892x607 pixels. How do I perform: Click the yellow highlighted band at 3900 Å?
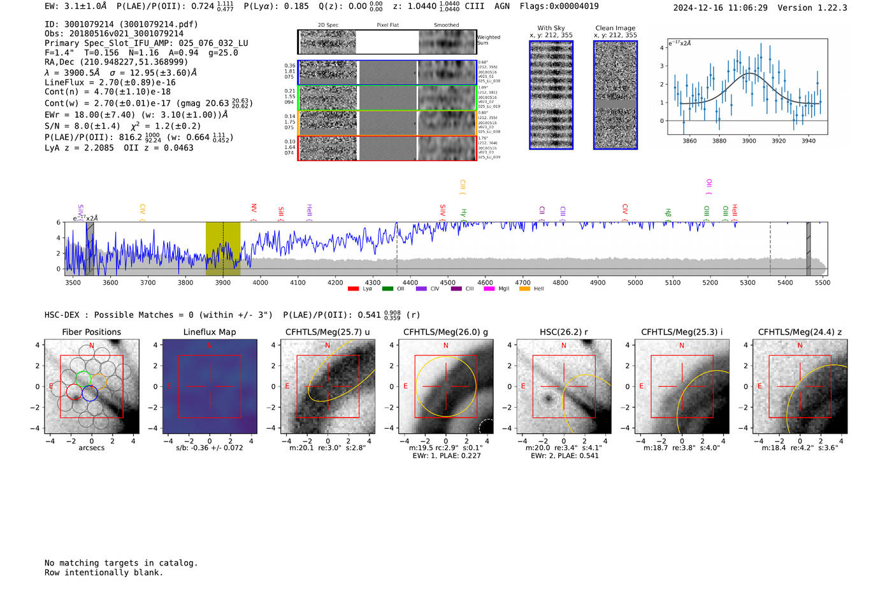point(223,249)
